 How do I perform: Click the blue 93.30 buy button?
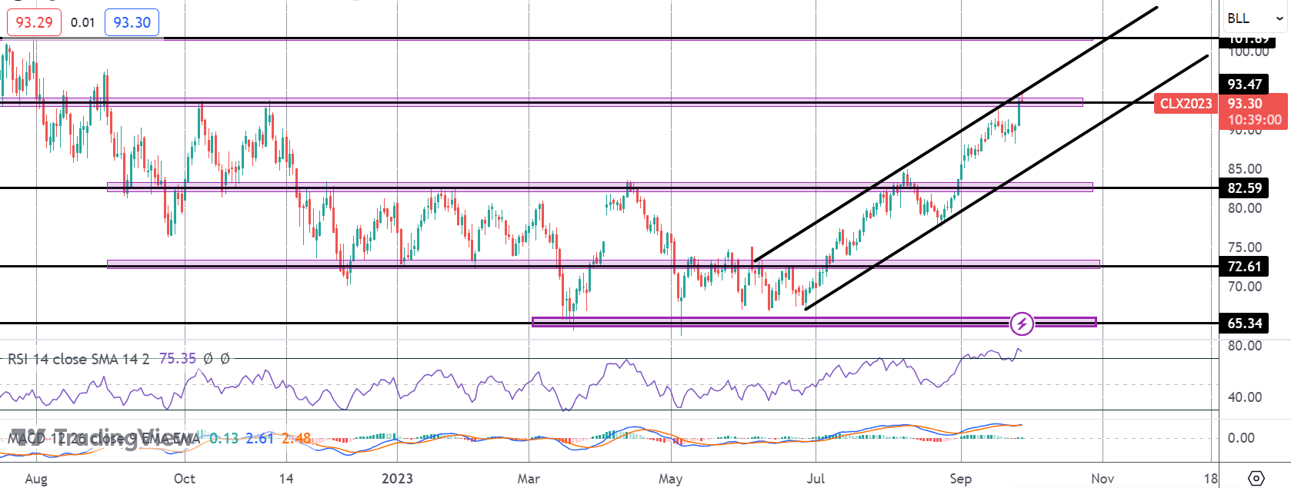pyautogui.click(x=132, y=22)
